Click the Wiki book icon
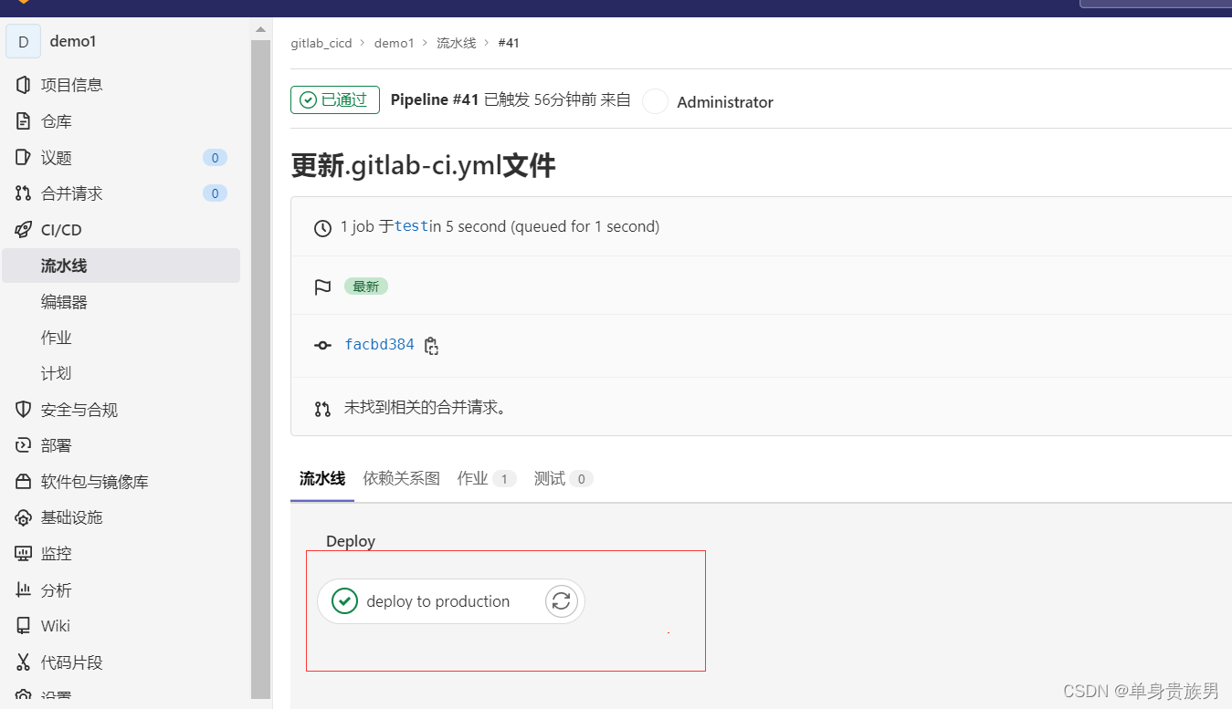This screenshot has width=1232, height=709. click(24, 626)
